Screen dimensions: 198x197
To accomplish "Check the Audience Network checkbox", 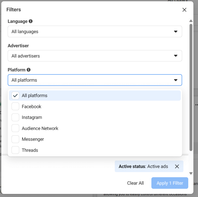I will pos(15,128).
